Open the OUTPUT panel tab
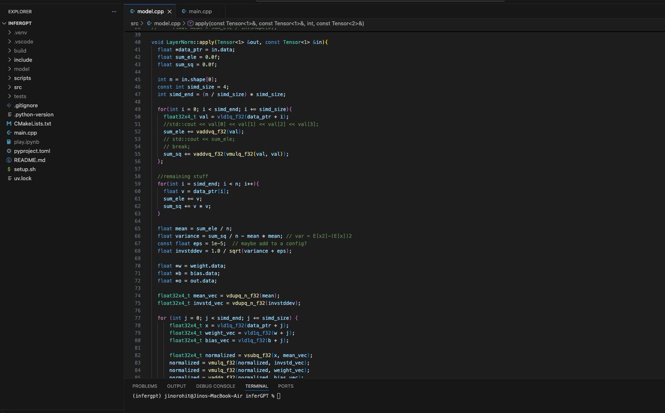Screen dimensions: 665x413 [x=176, y=386]
